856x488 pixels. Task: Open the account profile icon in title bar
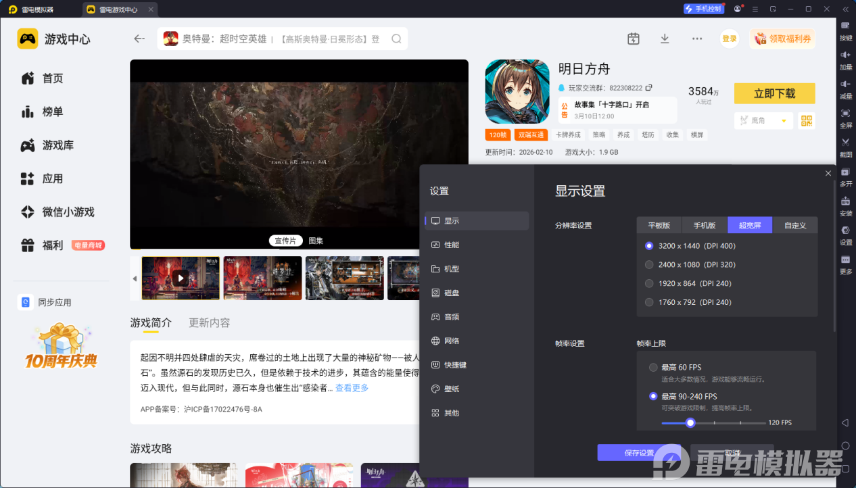(x=737, y=9)
